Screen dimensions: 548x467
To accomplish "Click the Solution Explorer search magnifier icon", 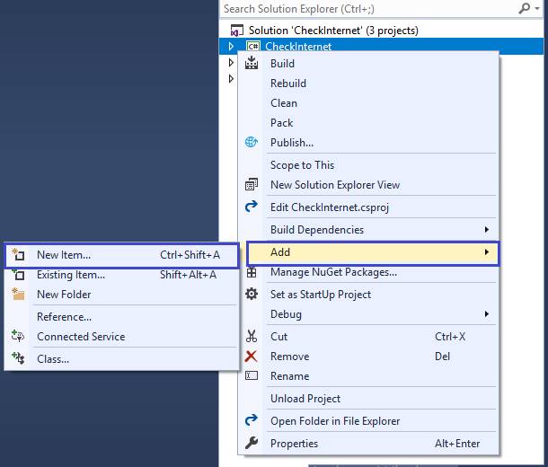I will pyautogui.click(x=524, y=8).
